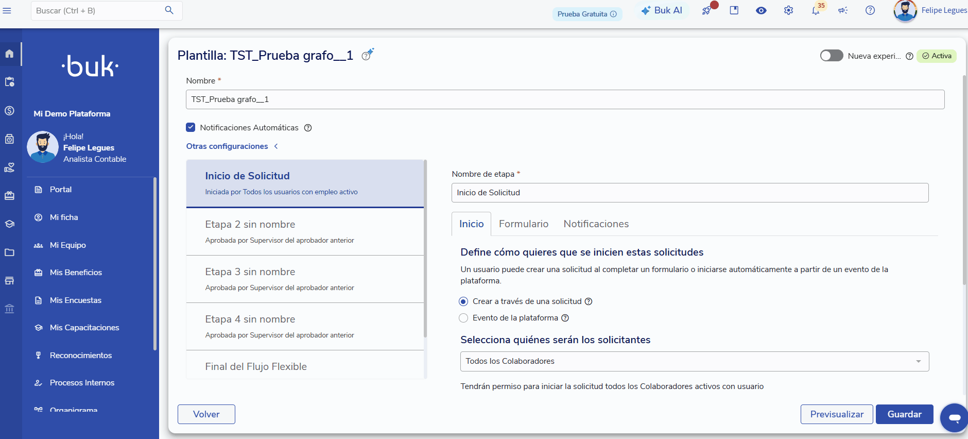The image size is (968, 439).
Task: Click dollar coin icon in left rail
Action: tap(9, 110)
